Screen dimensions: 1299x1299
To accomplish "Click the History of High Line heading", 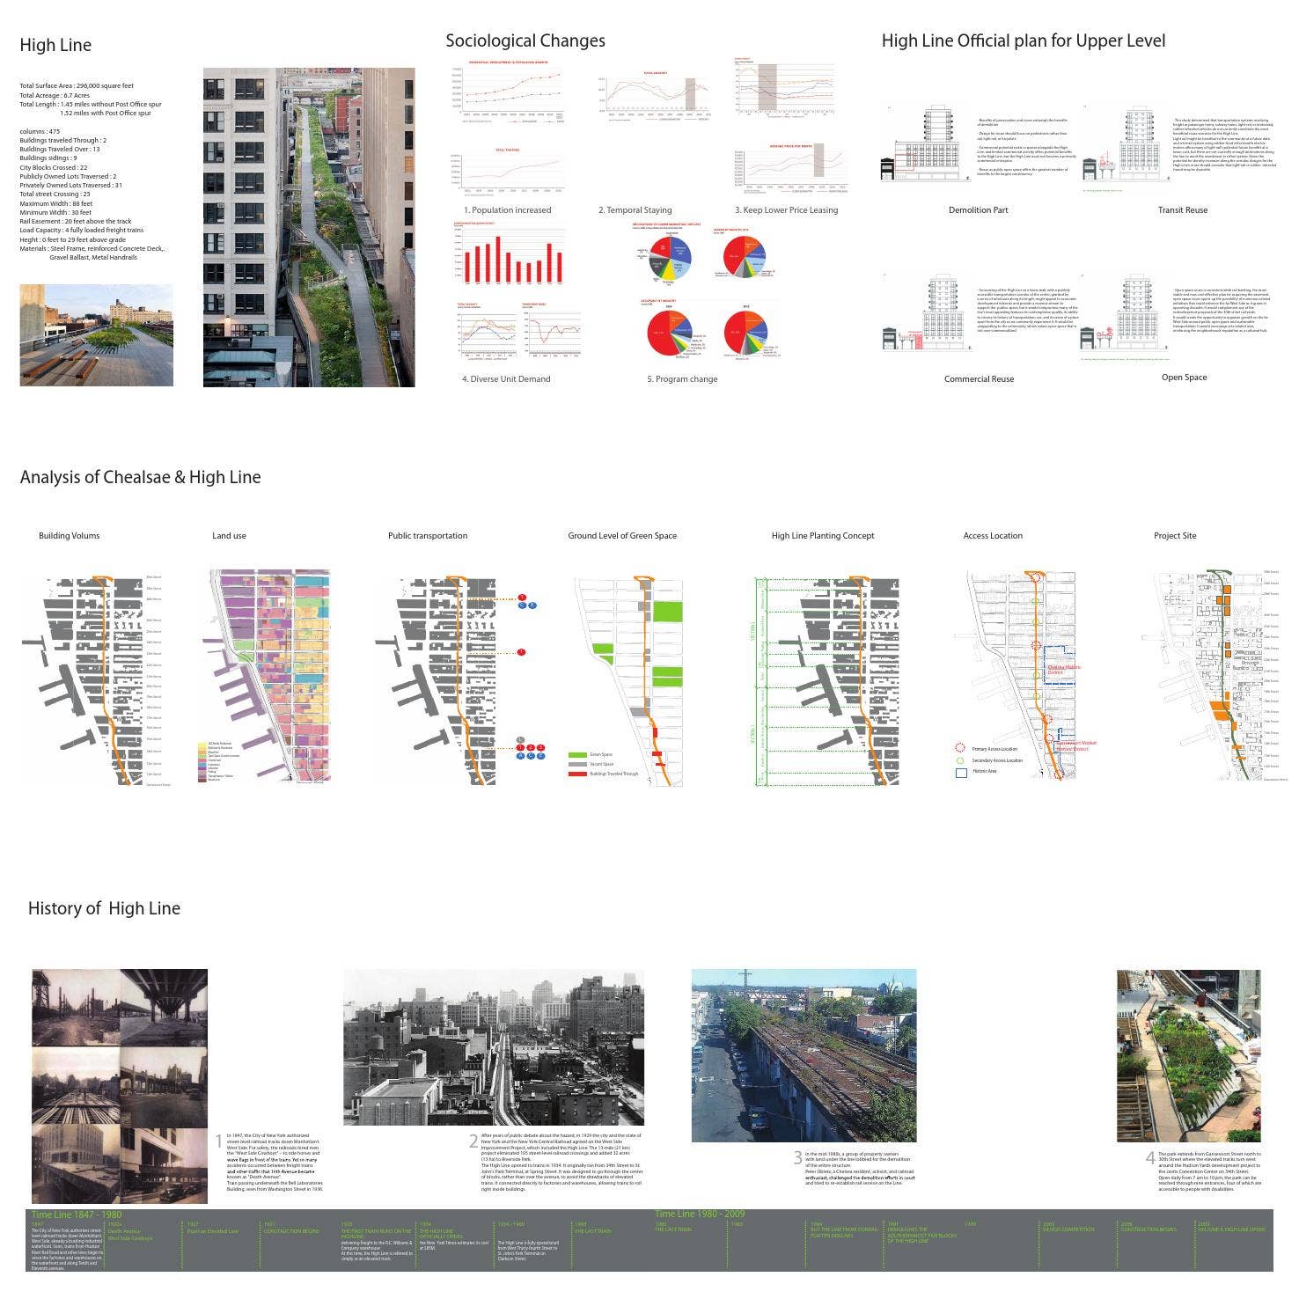I will coord(104,908).
